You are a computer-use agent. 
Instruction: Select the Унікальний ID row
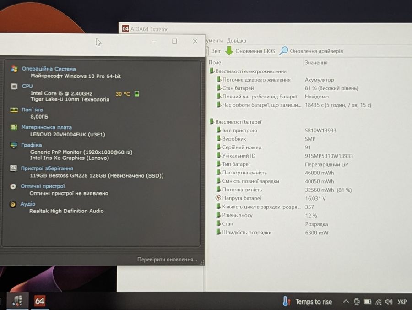click(285, 156)
